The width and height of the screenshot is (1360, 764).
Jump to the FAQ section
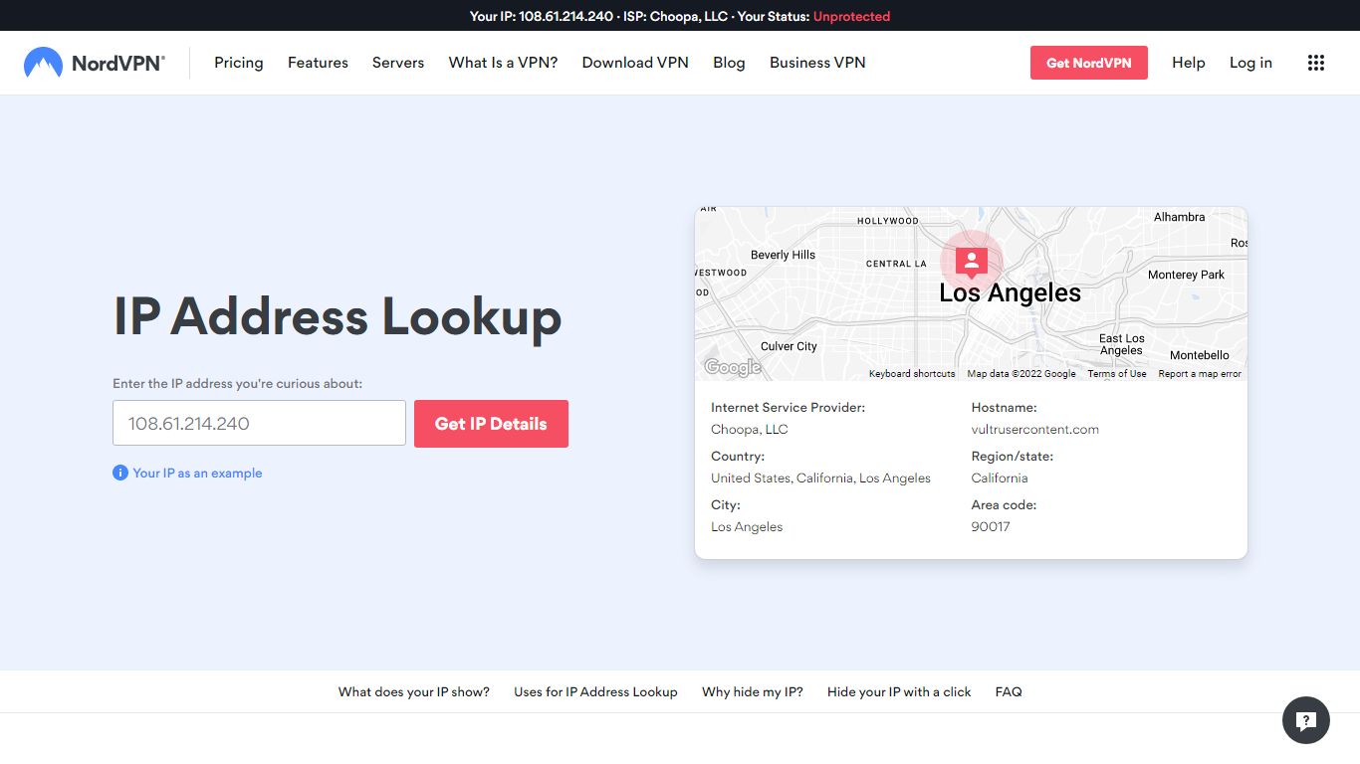pos(1009,691)
